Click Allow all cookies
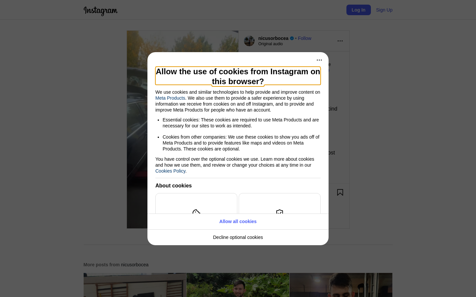The height and width of the screenshot is (297, 476). point(238,221)
